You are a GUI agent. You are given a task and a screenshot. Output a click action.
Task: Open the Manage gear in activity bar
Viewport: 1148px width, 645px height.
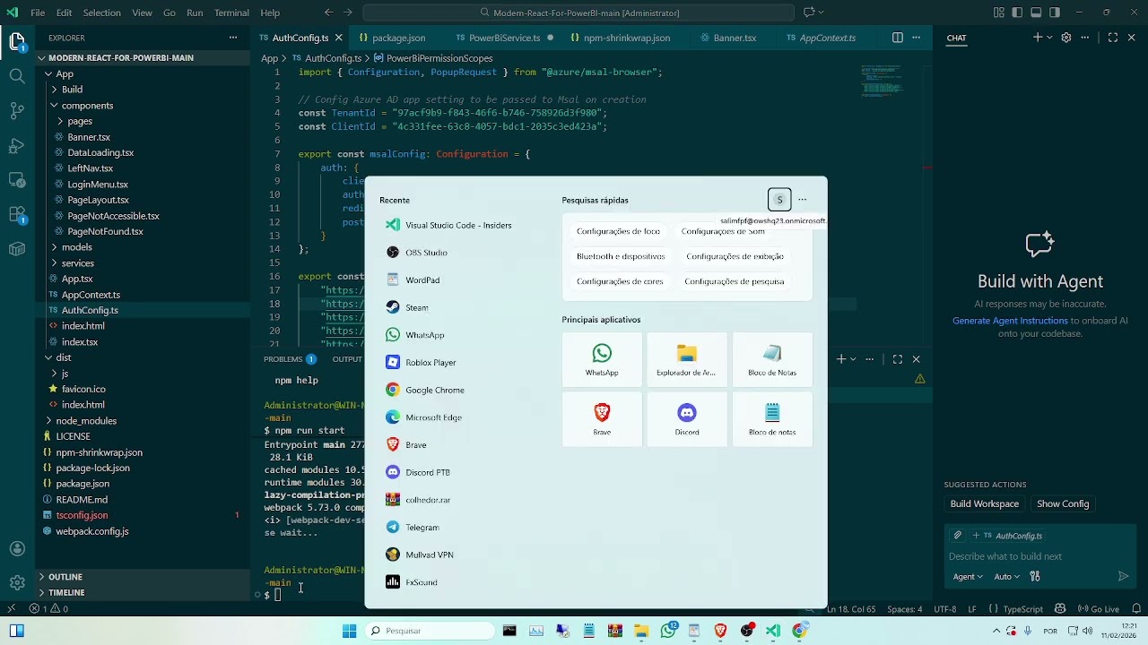coord(17,583)
